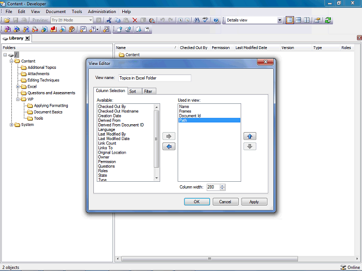Collapse the root library node

(5, 55)
